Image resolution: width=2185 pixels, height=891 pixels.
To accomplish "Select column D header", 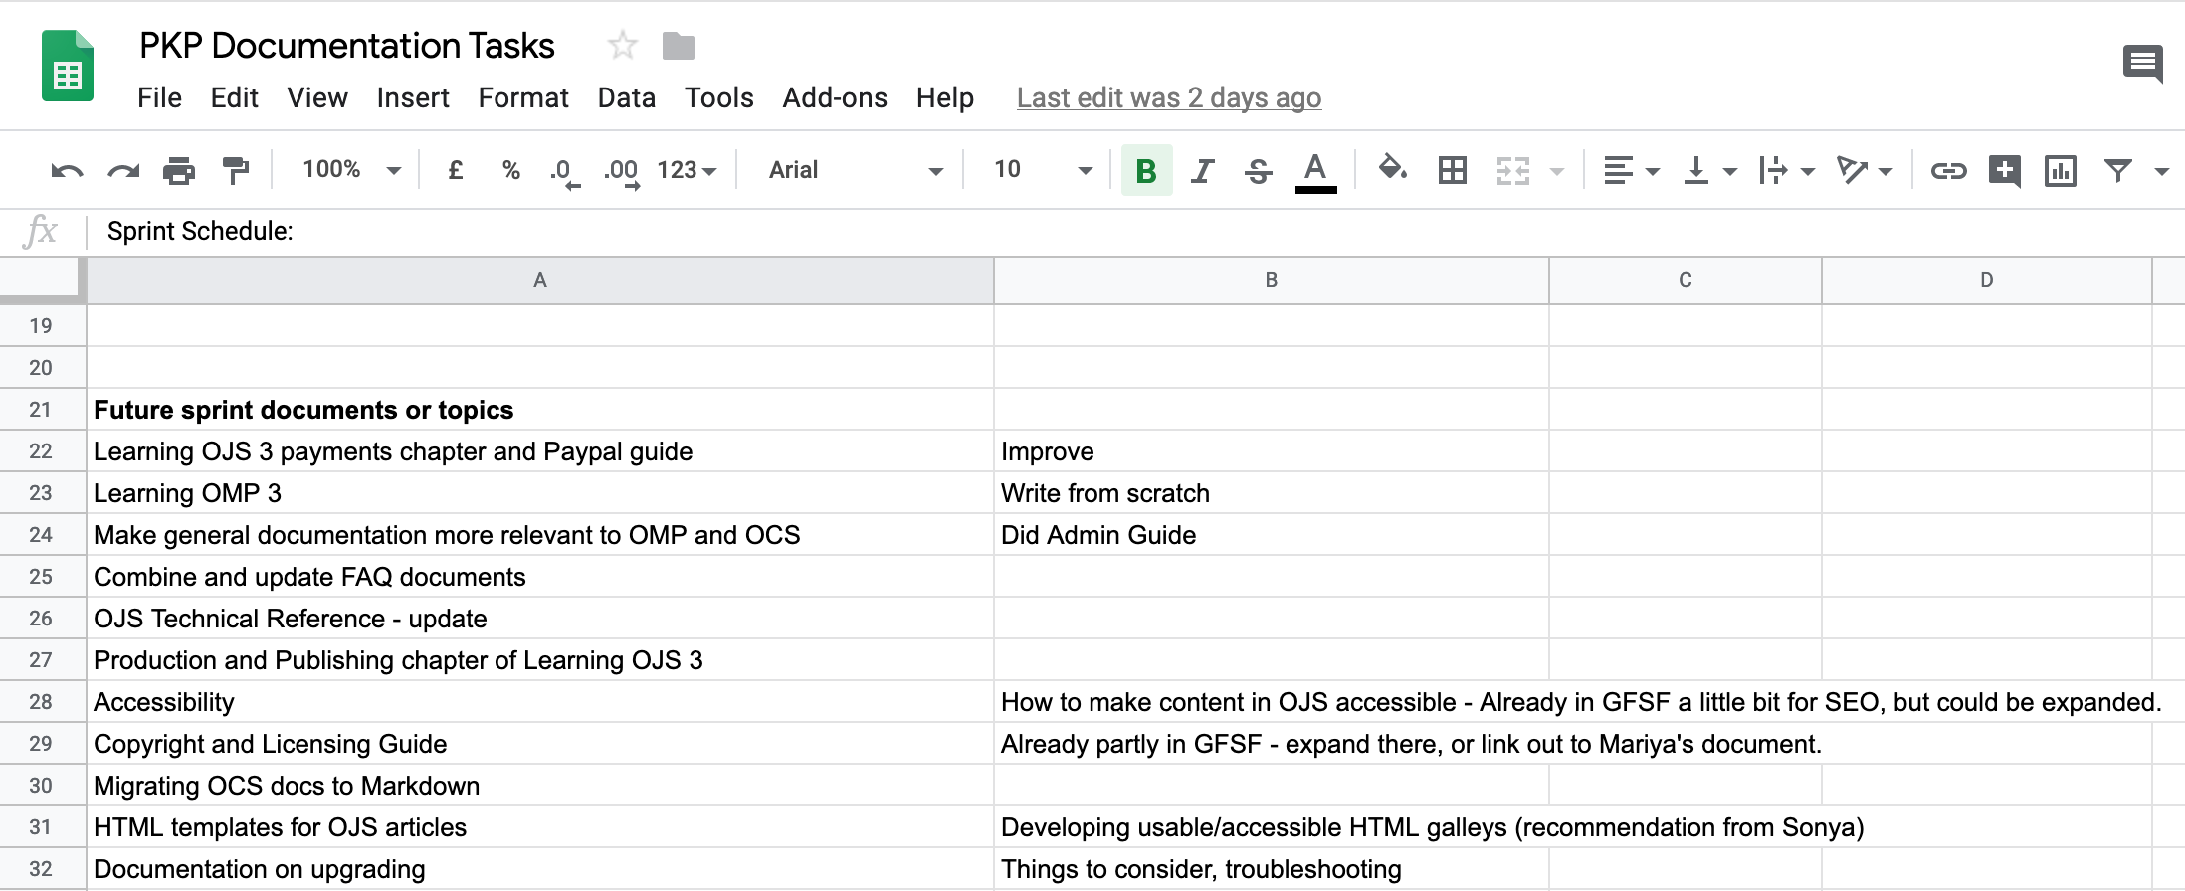I will [1987, 280].
